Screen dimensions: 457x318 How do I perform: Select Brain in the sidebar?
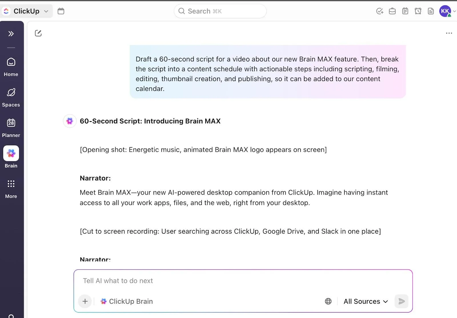pos(11,157)
